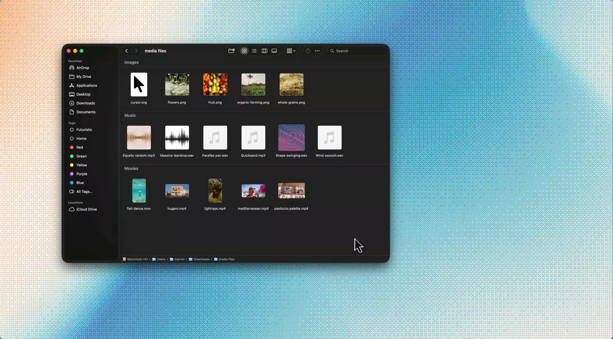Go back with the left chevron
This screenshot has width=613, height=339.
pos(127,51)
